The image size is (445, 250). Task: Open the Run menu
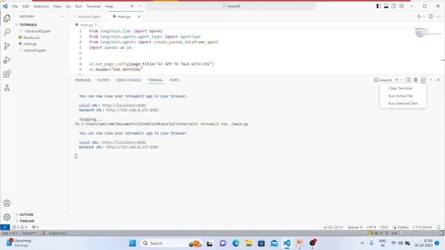pos(79,6)
